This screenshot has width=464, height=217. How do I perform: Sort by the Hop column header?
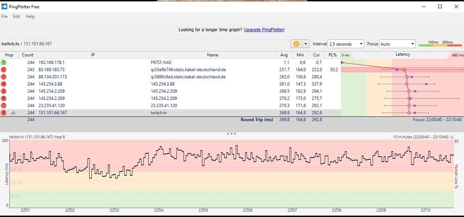coord(9,55)
